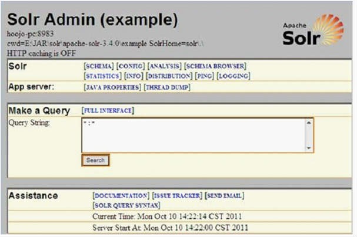This screenshot has height=237, width=357.
Task: Click the 'App server:' label
Action: click(31, 87)
